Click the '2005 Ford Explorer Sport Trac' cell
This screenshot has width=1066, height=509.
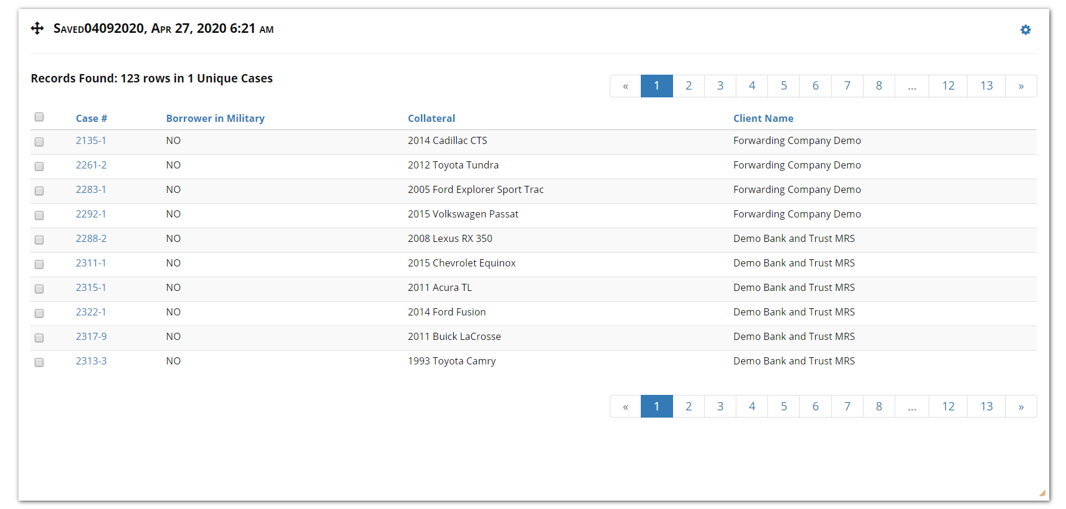(475, 189)
